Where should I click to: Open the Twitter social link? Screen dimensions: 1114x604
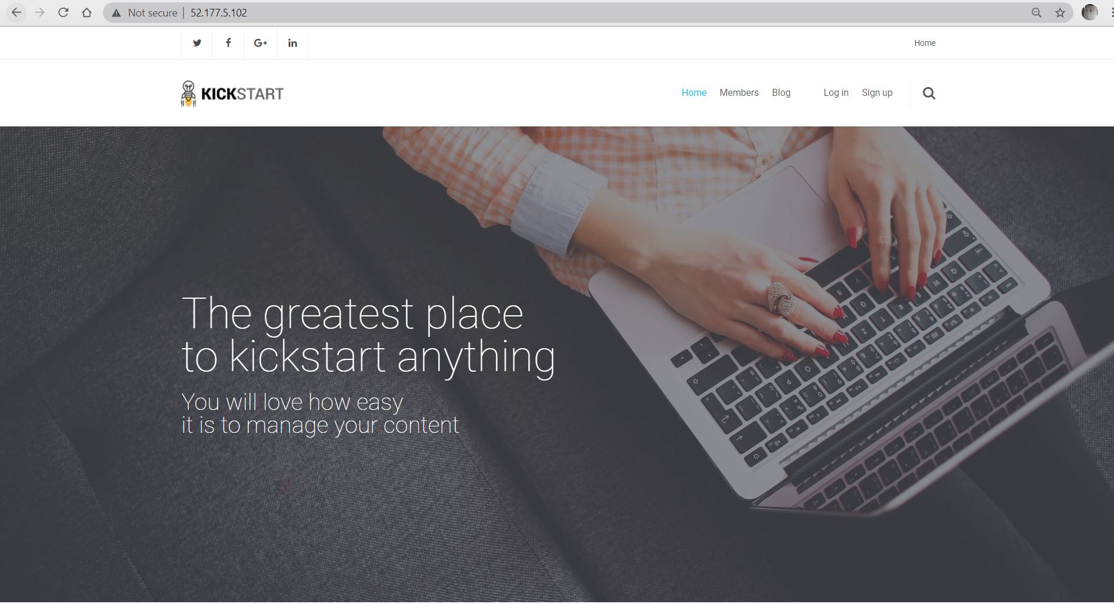tap(197, 43)
